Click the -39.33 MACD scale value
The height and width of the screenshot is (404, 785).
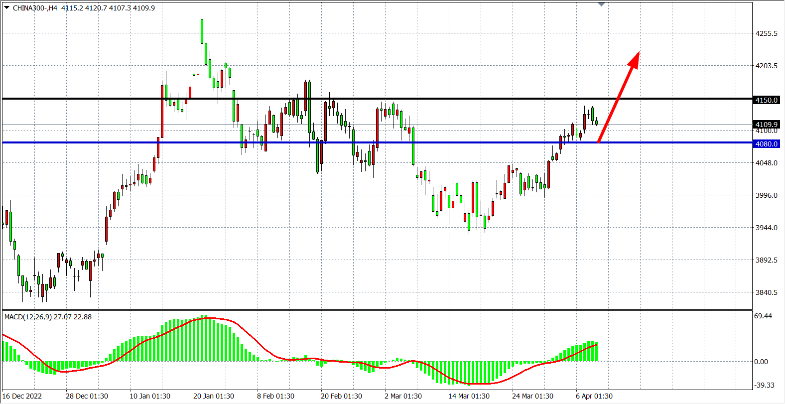click(764, 385)
